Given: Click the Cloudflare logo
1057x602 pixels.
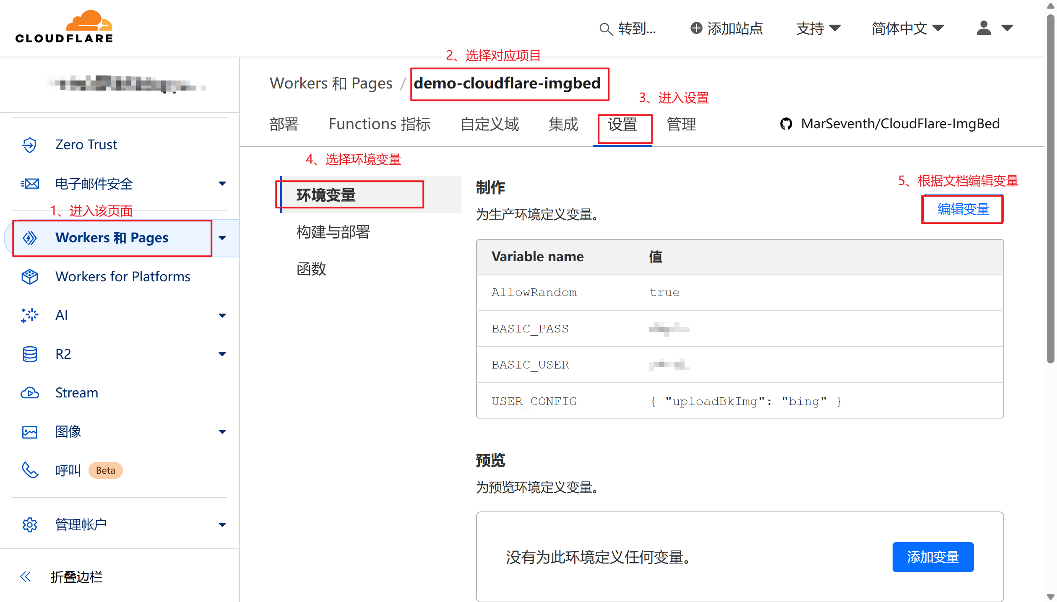Looking at the screenshot, I should 64,27.
